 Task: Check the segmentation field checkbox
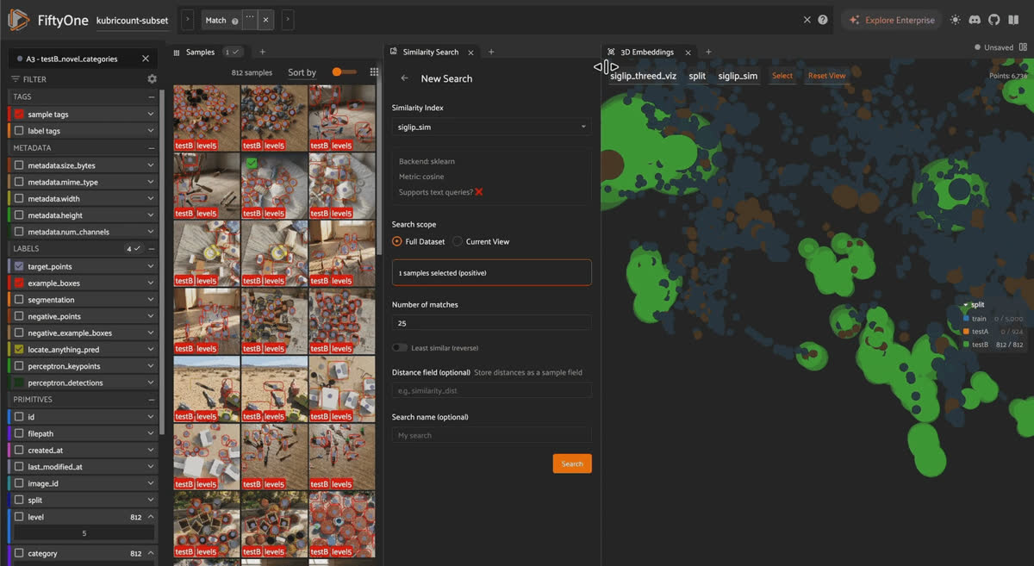pos(19,300)
